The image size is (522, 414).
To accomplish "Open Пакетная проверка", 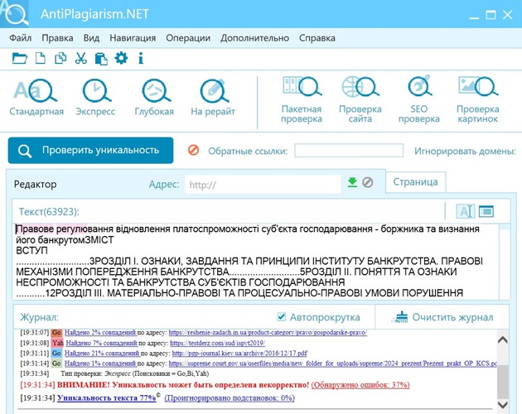I will tap(302, 99).
